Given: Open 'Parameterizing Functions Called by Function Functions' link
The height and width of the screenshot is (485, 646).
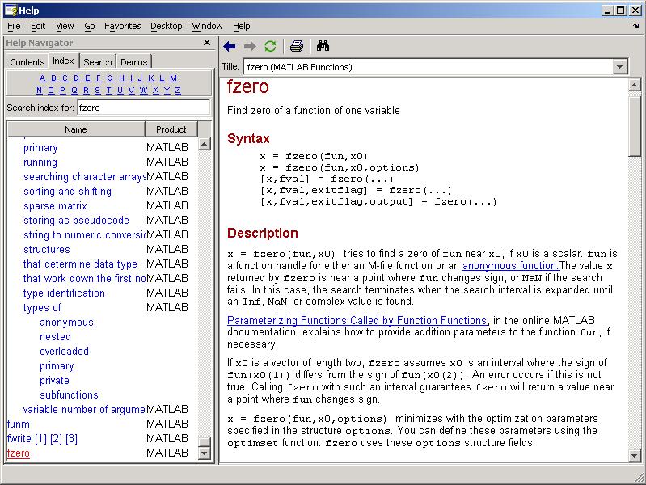Looking at the screenshot, I should pos(357,320).
